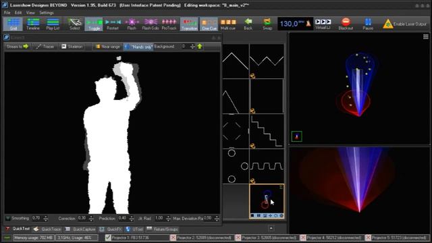
Task: Click the Pause button in toolbar
Action: click(368, 24)
